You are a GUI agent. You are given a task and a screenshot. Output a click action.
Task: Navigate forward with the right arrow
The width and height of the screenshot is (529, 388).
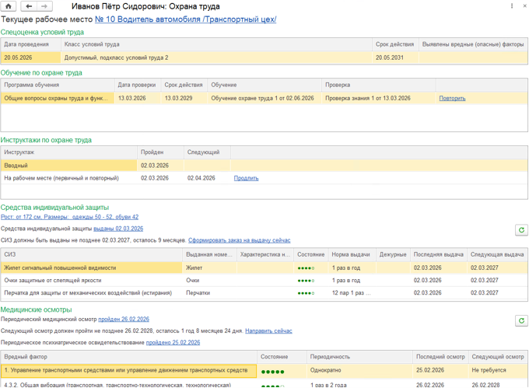(x=44, y=6)
